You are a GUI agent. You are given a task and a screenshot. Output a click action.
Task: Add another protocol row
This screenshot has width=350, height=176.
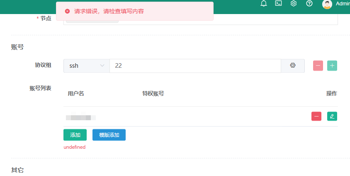(x=332, y=66)
